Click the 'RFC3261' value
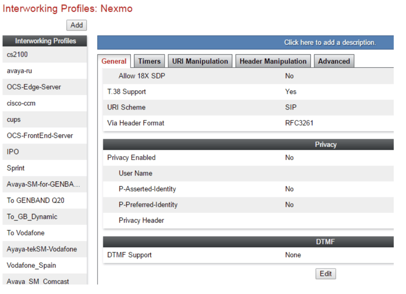The height and width of the screenshot is (294, 406). point(299,123)
